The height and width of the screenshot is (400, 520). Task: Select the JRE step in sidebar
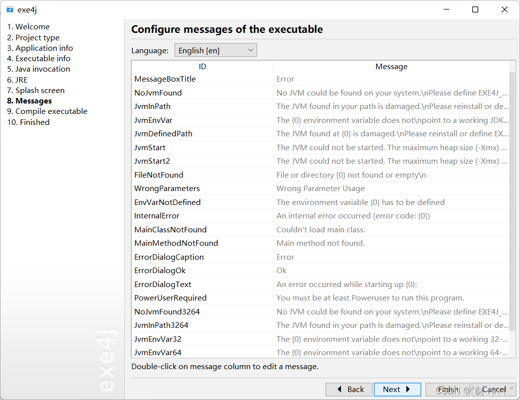point(17,80)
